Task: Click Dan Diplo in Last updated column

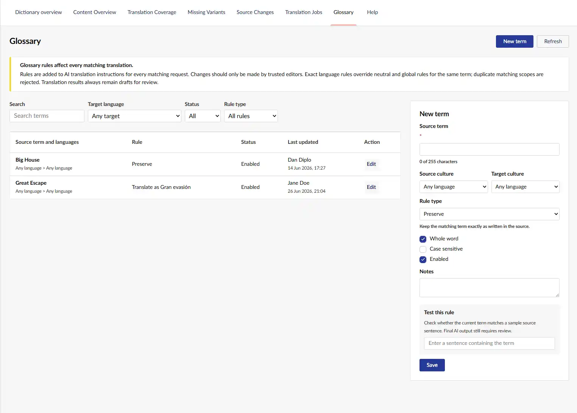Action: (x=299, y=160)
